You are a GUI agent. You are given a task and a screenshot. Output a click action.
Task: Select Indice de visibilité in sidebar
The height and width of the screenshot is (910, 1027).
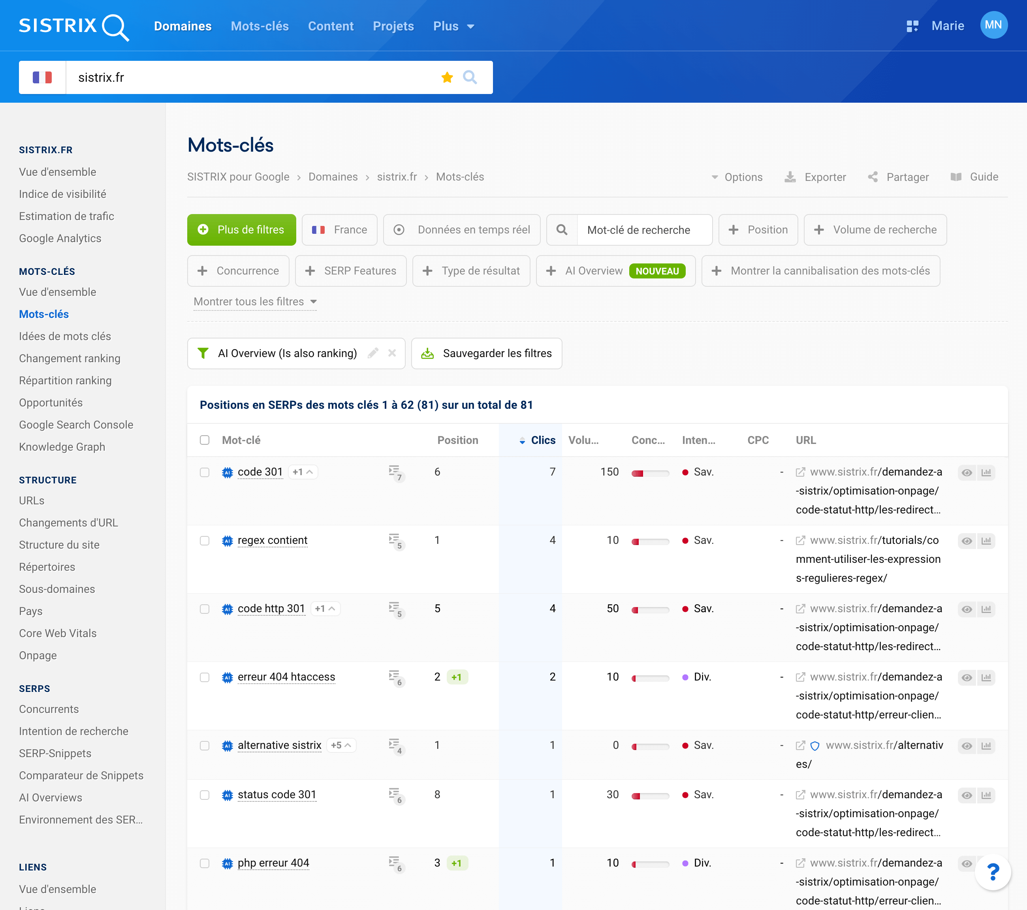62,194
